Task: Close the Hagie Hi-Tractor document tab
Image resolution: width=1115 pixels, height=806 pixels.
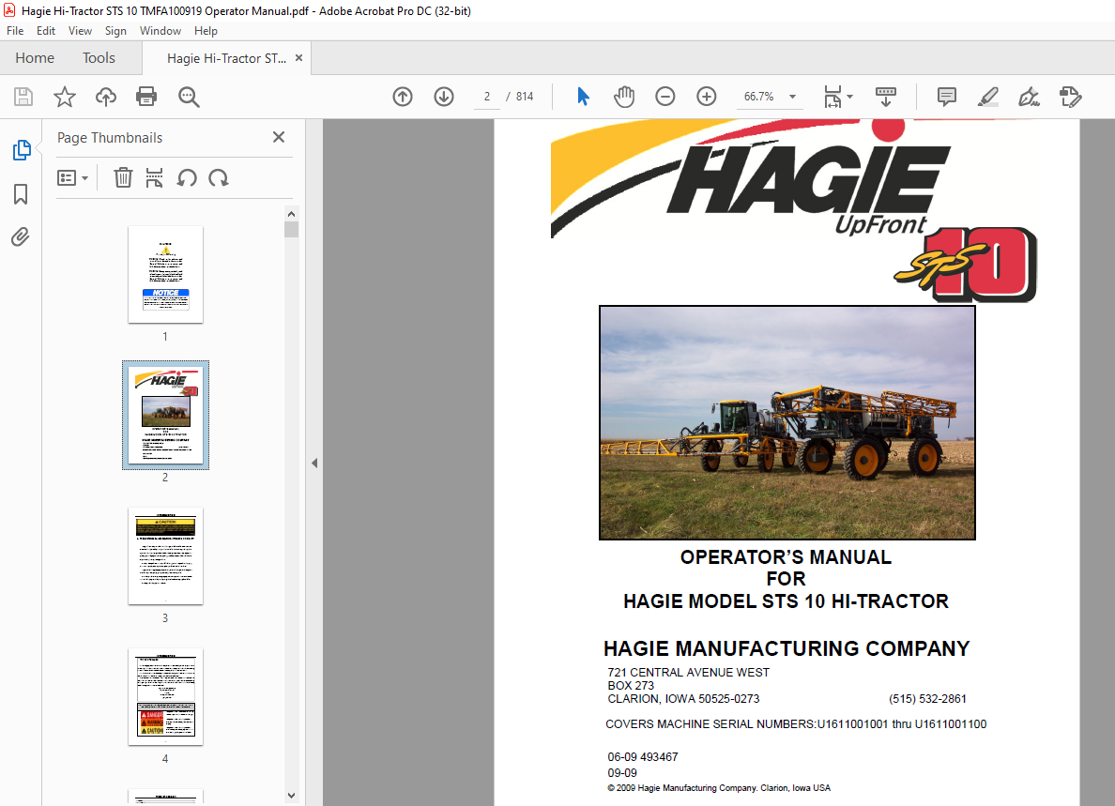Action: [298, 58]
